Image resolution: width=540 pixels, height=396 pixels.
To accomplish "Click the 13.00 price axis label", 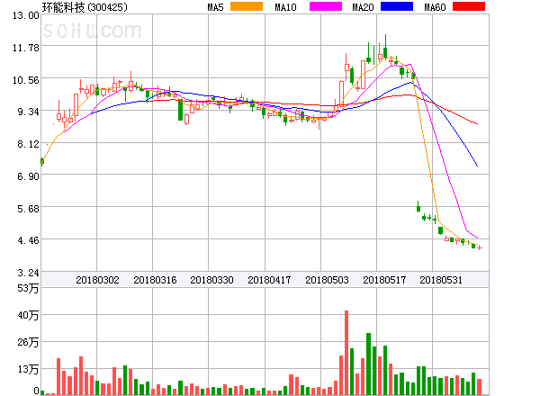I will (x=26, y=15).
